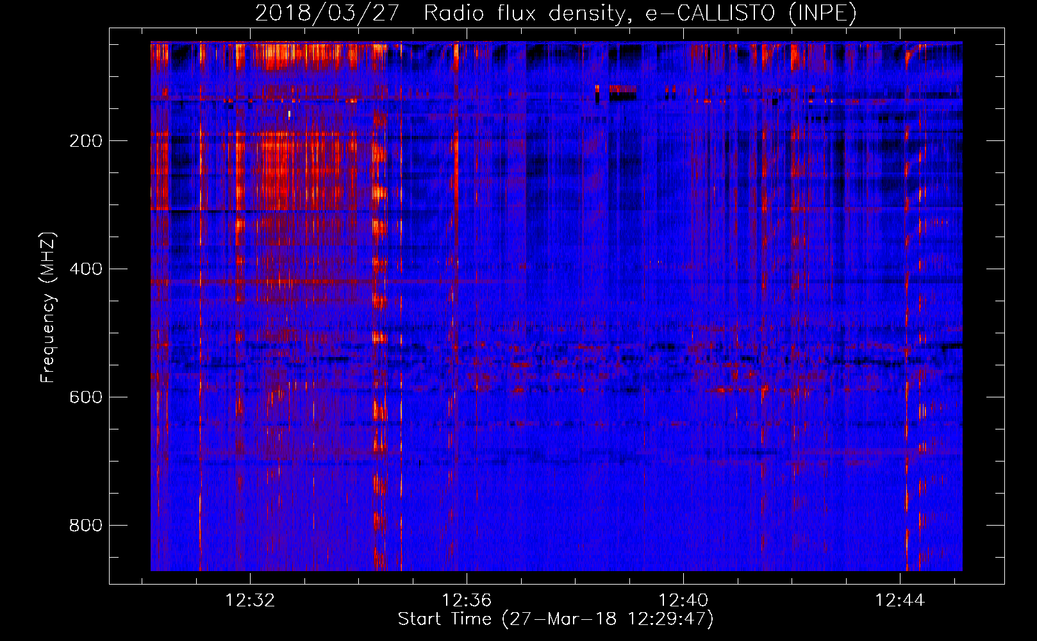Click the 600 frequency tick label
The image size is (1037, 641).
(x=85, y=397)
